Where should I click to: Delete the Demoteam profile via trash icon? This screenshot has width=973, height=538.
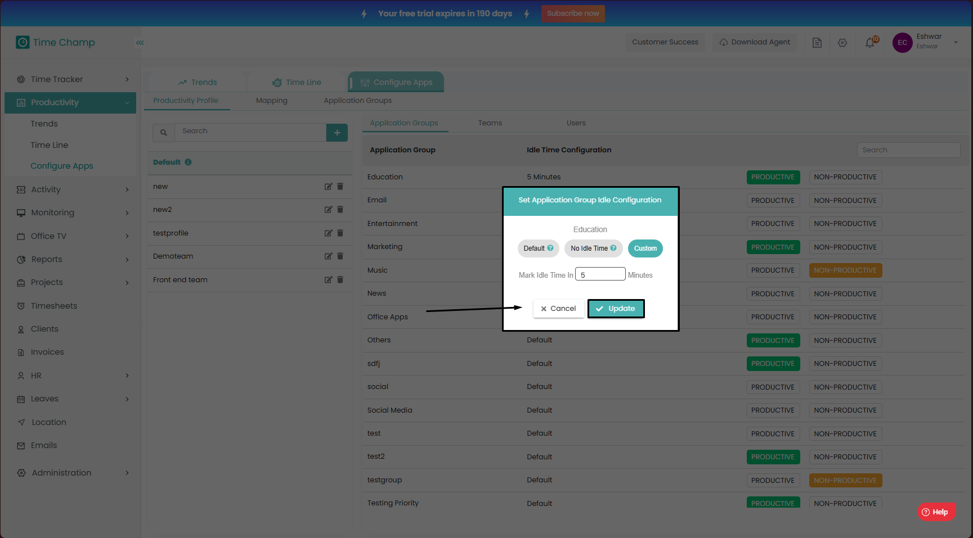[x=340, y=256]
